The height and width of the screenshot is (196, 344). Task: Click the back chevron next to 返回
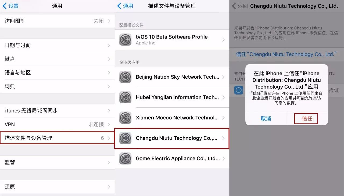coord(234,6)
